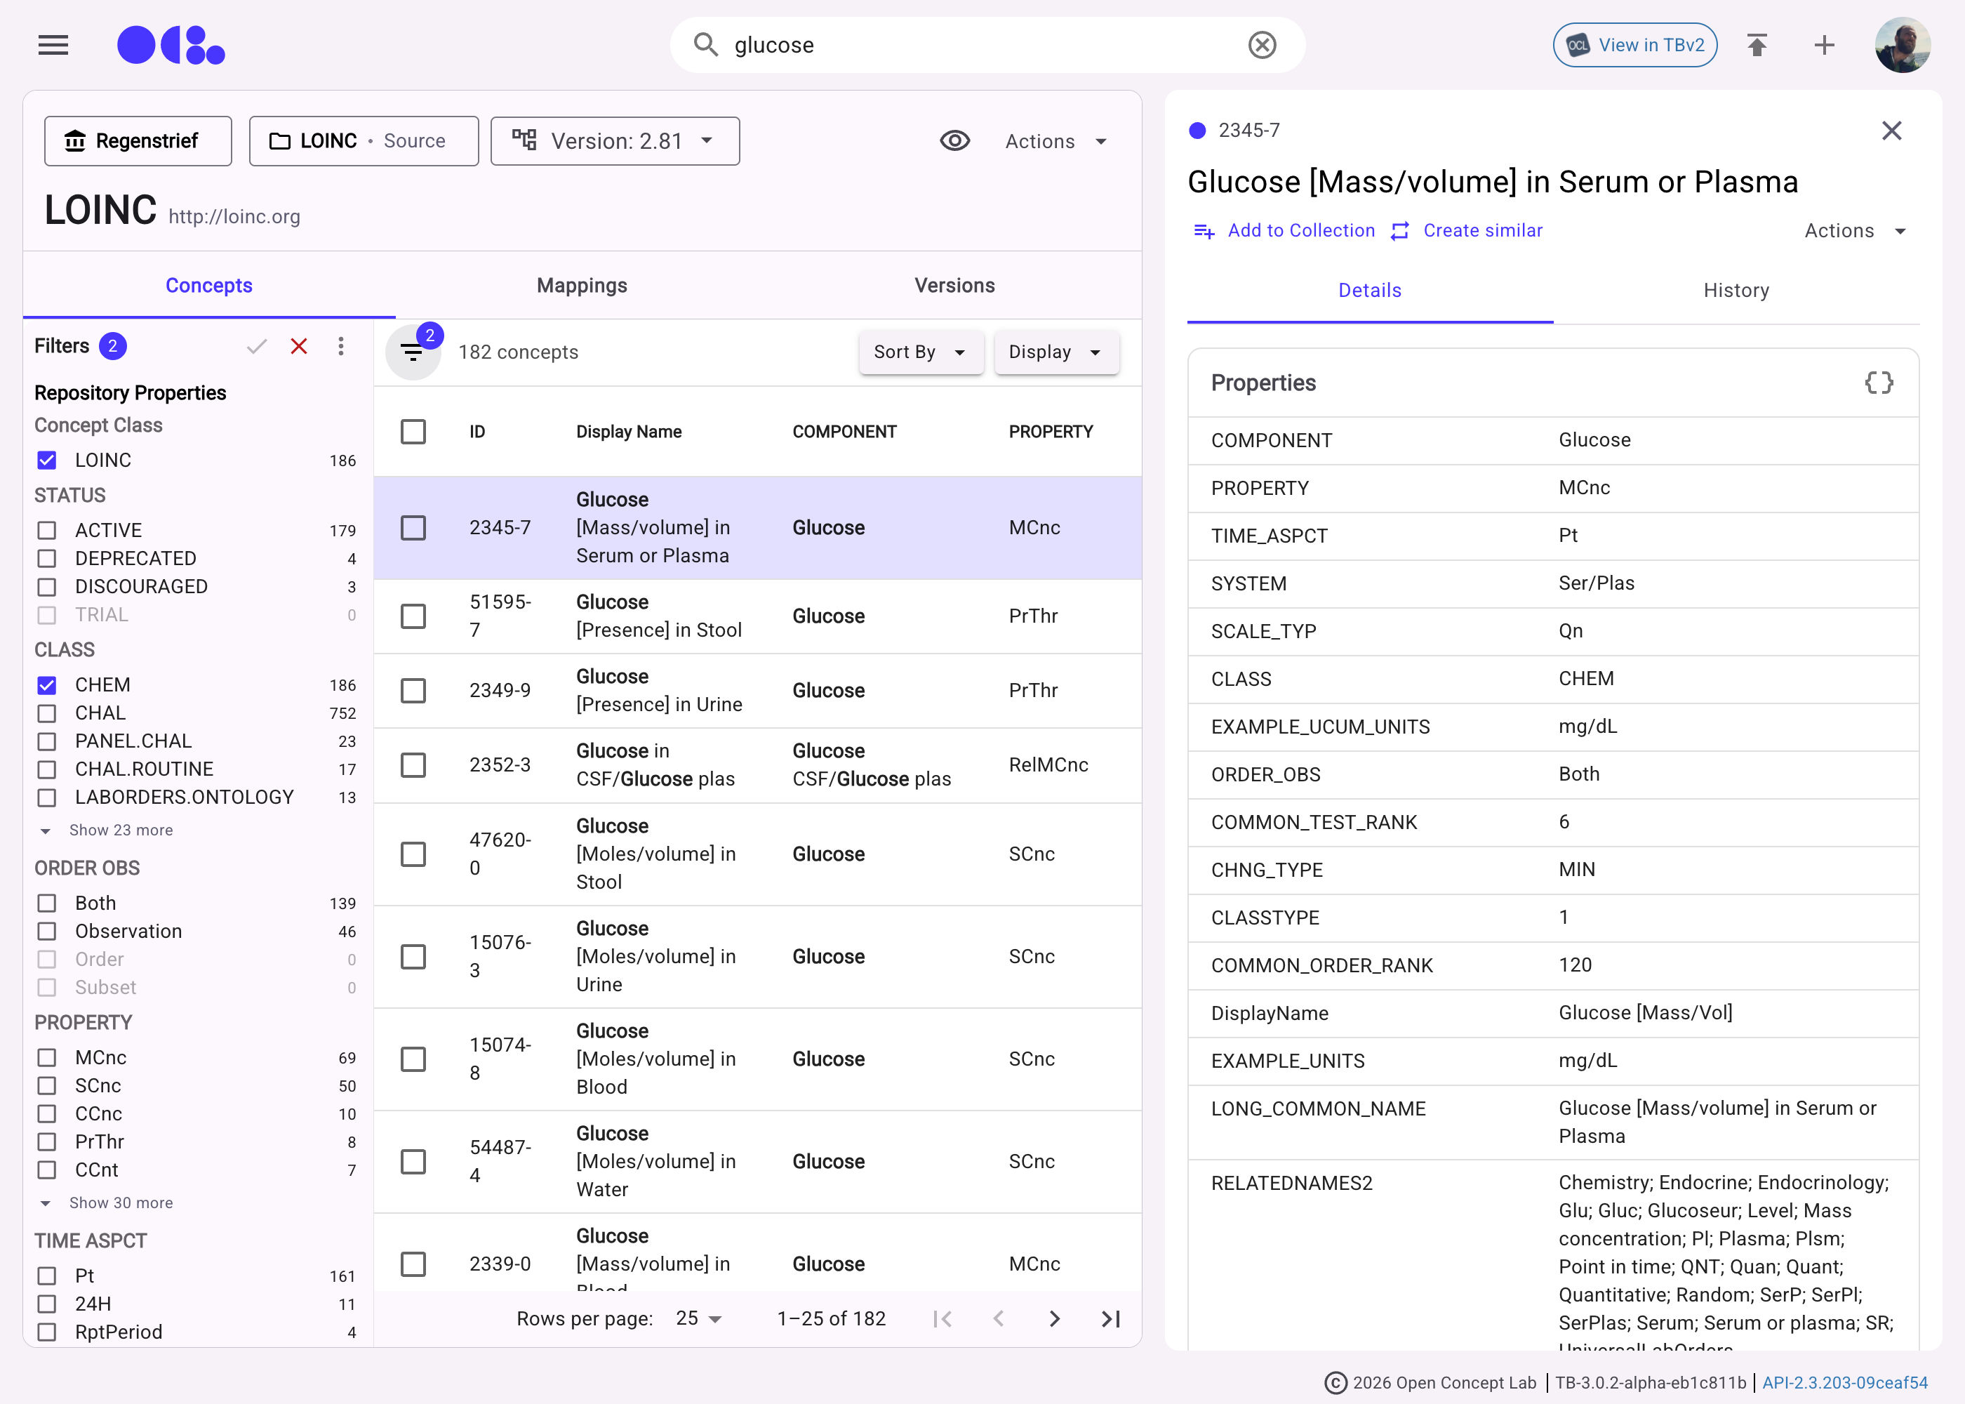Toggle the eye follow icon for LOINC
This screenshot has width=1965, height=1404.
coord(955,141)
